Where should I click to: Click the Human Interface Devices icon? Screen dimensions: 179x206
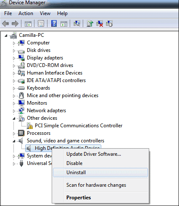(21, 73)
